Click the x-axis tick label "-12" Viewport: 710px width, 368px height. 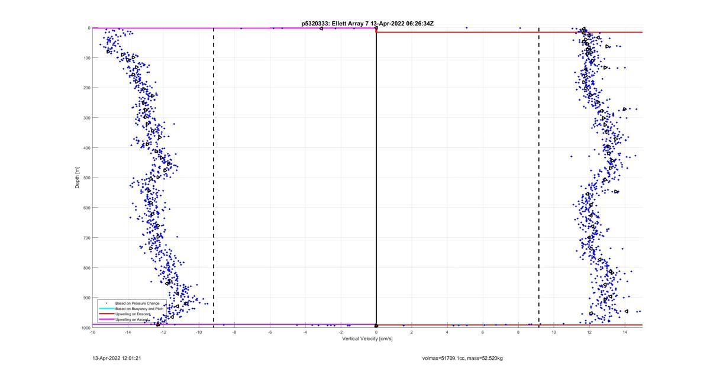pos(163,332)
